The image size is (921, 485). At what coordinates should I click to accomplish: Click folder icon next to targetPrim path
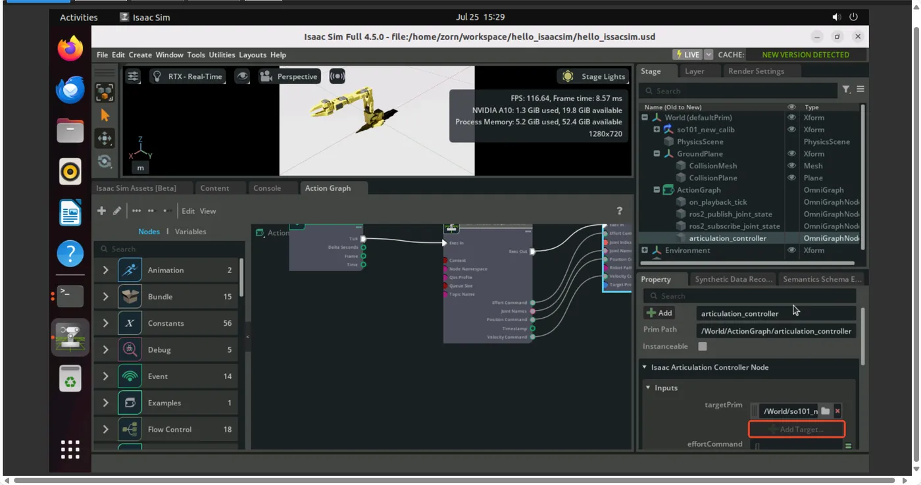[x=825, y=411]
